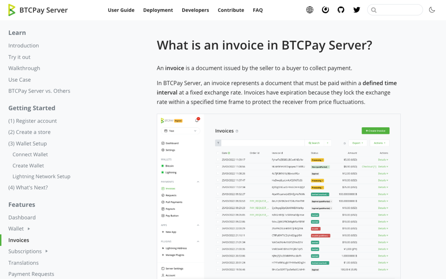Viewport: 446px width, 279px height.
Task: Open the Test store dropdown in screenshot
Action: pos(181,131)
